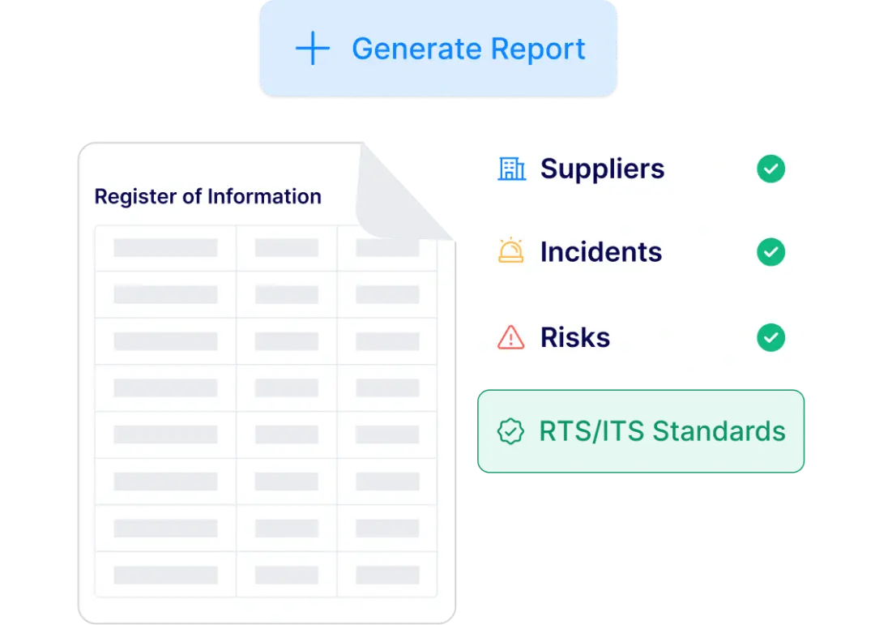Image resolution: width=875 pixels, height=625 pixels.
Task: Click the middle cell of the fourth table row
Action: tap(286, 388)
